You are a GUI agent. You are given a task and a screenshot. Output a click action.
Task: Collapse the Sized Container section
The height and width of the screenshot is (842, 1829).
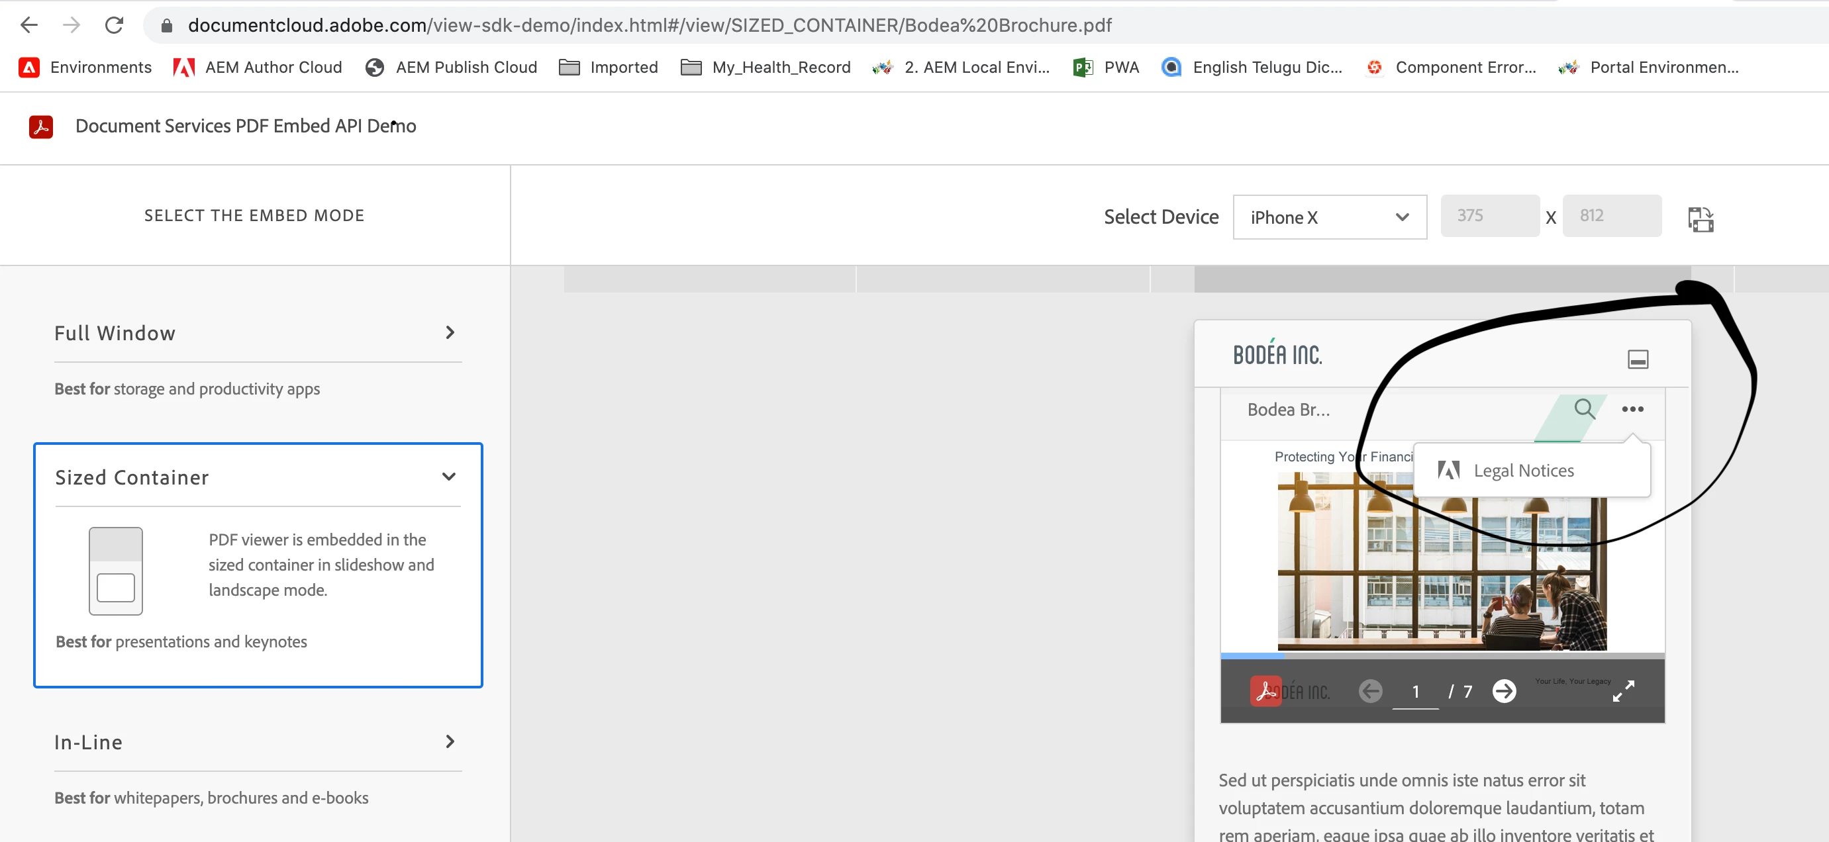click(449, 477)
